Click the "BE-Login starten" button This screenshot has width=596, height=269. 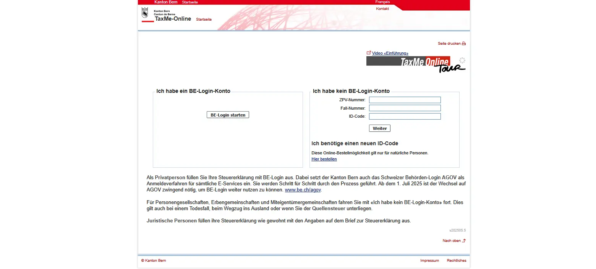point(228,115)
